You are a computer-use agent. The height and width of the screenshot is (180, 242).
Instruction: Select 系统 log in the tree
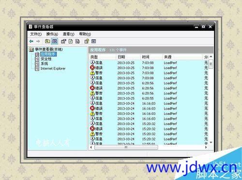[44, 64]
